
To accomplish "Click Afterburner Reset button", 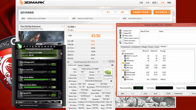I will (x=50, y=102).
